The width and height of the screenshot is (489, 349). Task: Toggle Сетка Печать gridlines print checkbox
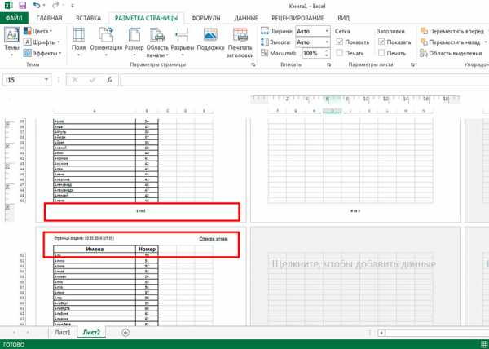pos(340,53)
